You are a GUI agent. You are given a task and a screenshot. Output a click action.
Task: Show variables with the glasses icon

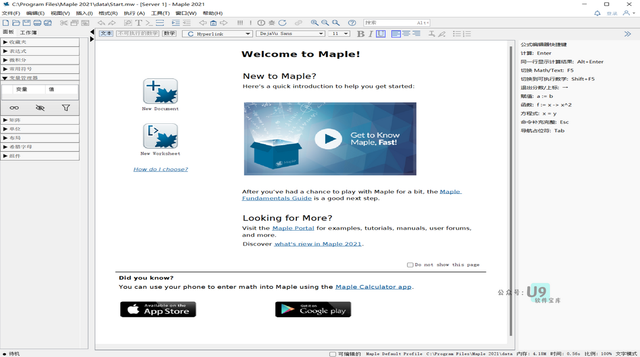(x=14, y=108)
